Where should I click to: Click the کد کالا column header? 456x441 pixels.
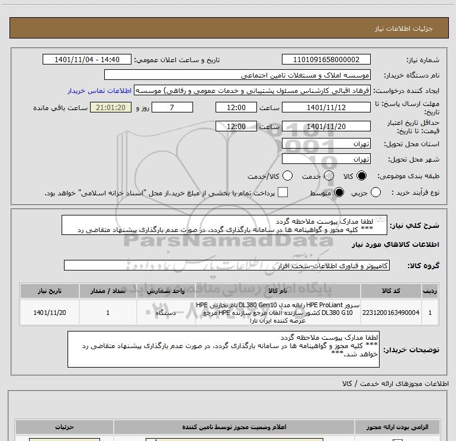[x=391, y=291]
